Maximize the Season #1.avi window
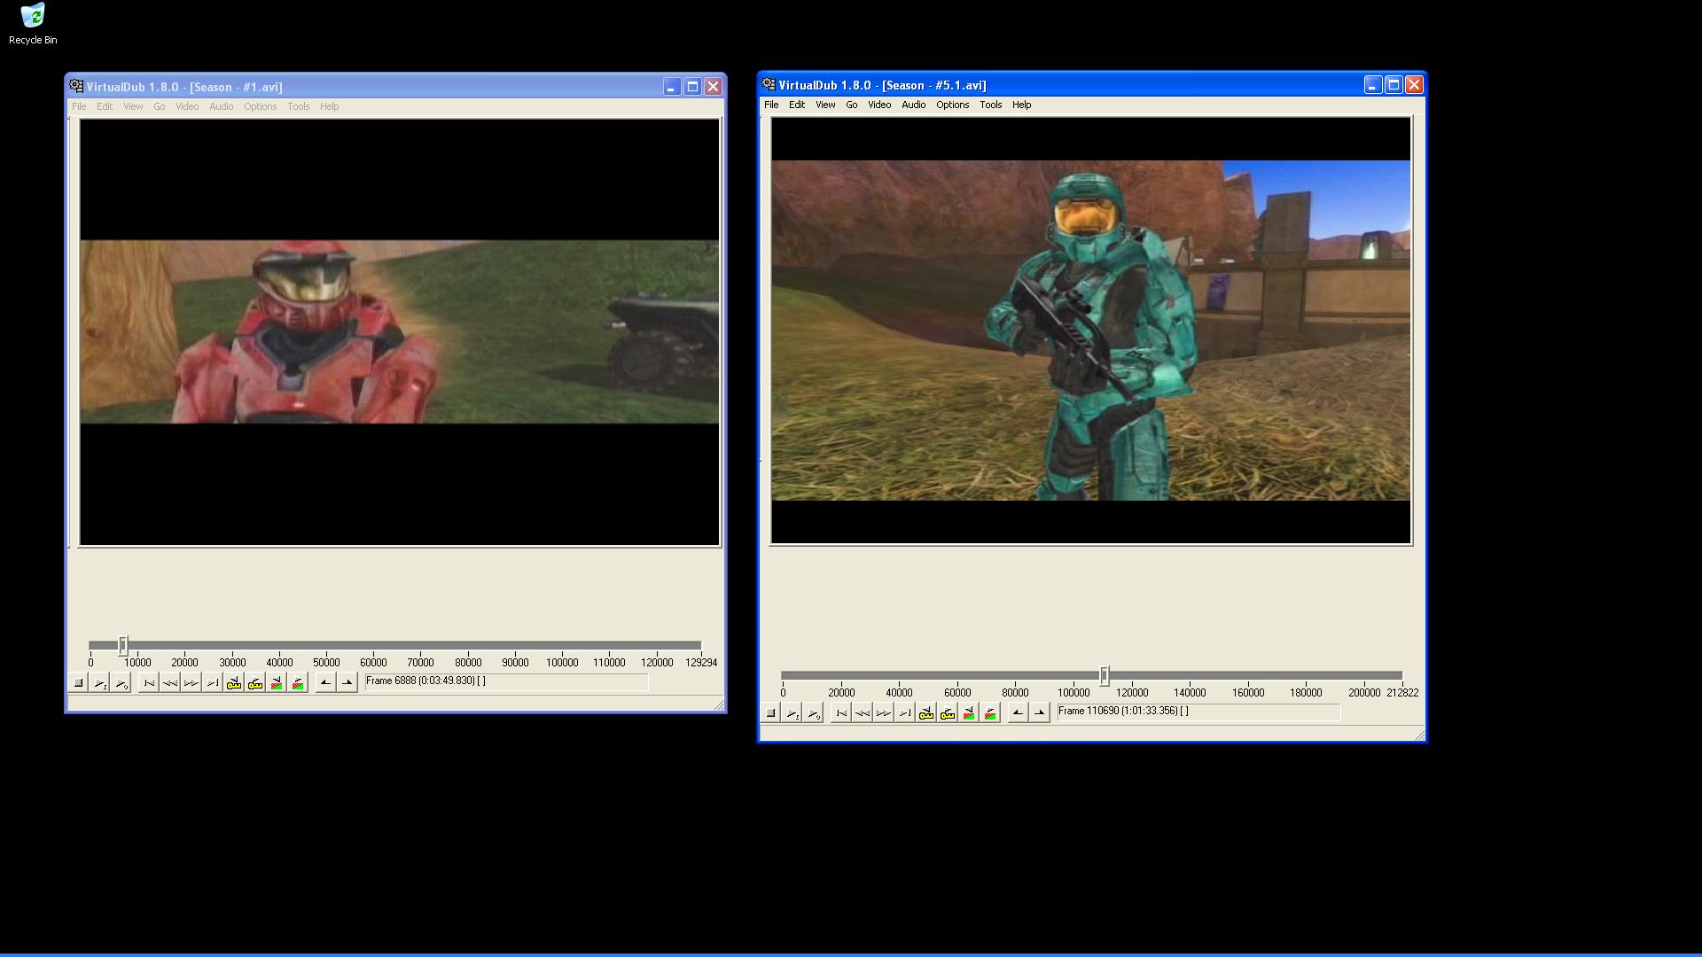 coord(692,86)
